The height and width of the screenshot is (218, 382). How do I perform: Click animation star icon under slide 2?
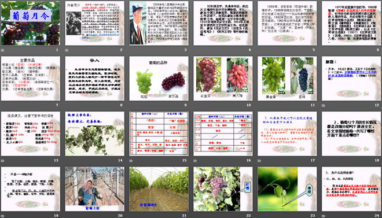click(67, 50)
